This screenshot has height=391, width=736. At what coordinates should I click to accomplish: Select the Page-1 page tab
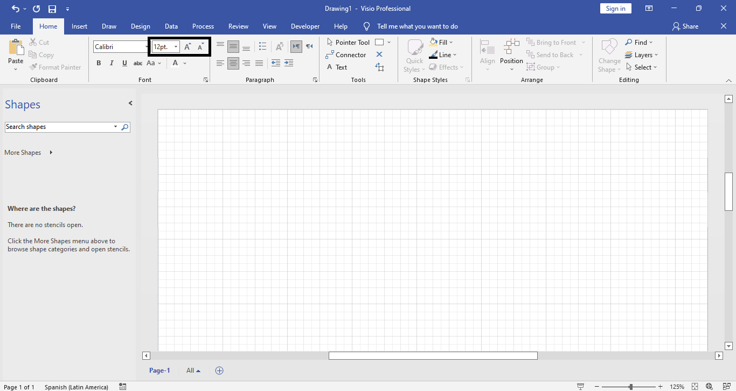tap(159, 371)
